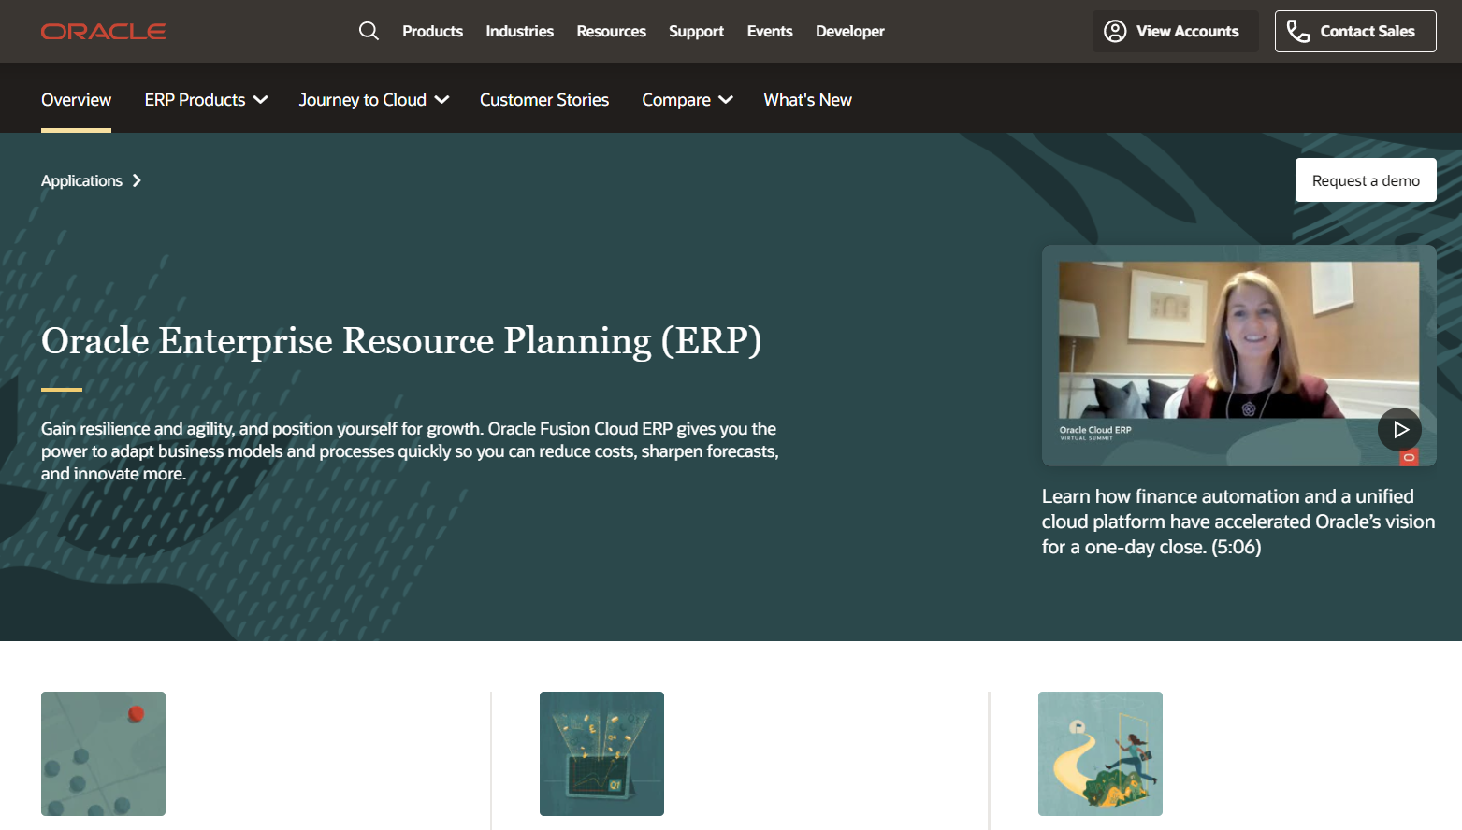Follow the Applications breadcrumb link
This screenshot has height=830, width=1462.
click(x=81, y=180)
